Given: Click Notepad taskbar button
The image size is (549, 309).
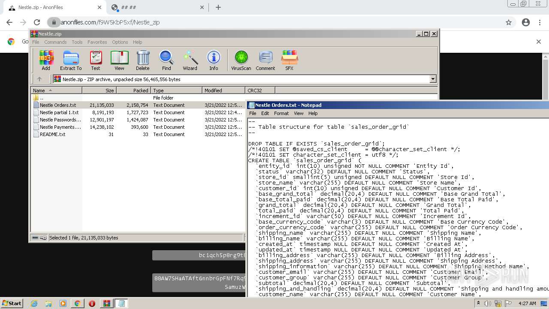Looking at the screenshot, I should click(121, 303).
